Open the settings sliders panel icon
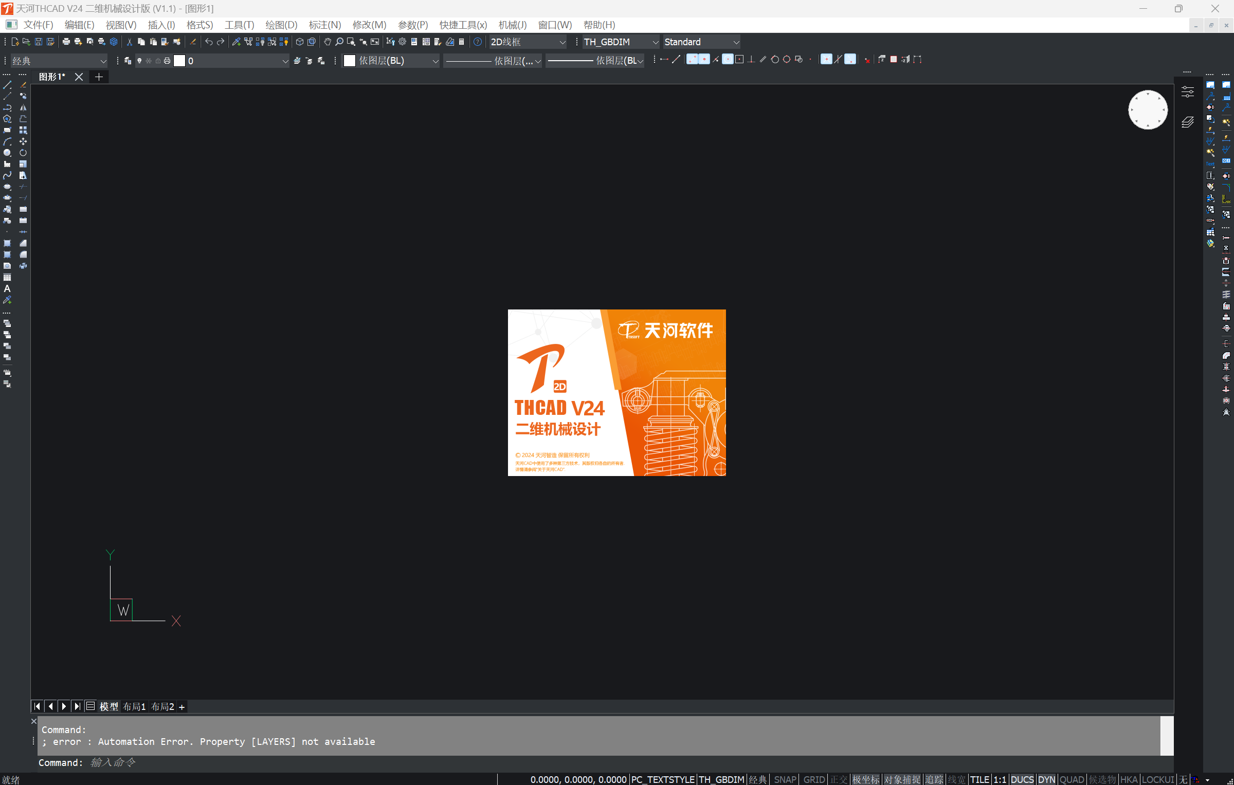1234x785 pixels. (1188, 92)
